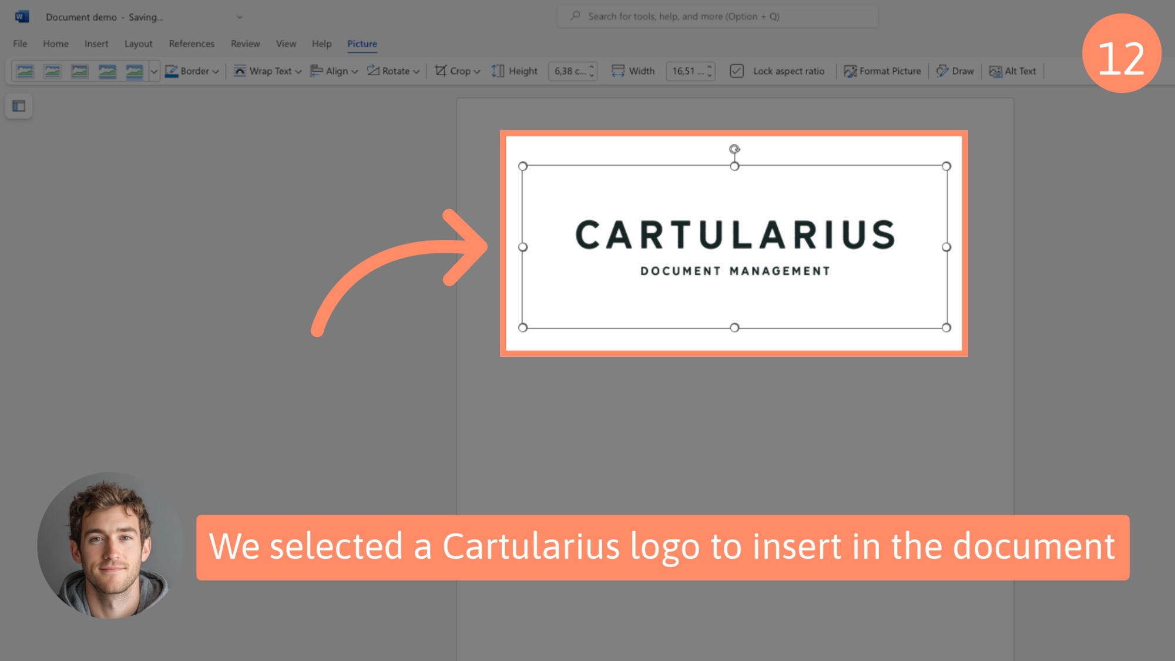Increase height with the stepper up arrow
The image size is (1175, 661).
pyautogui.click(x=592, y=67)
